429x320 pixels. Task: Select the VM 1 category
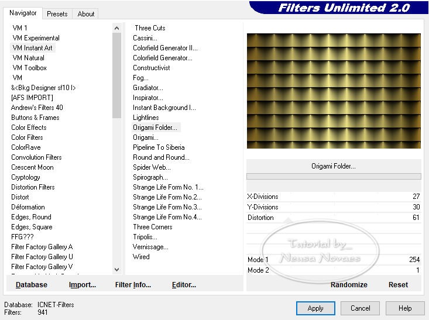(x=20, y=28)
